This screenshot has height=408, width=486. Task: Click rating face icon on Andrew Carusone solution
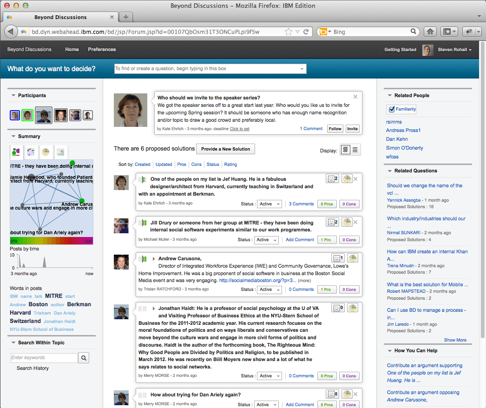(x=338, y=258)
